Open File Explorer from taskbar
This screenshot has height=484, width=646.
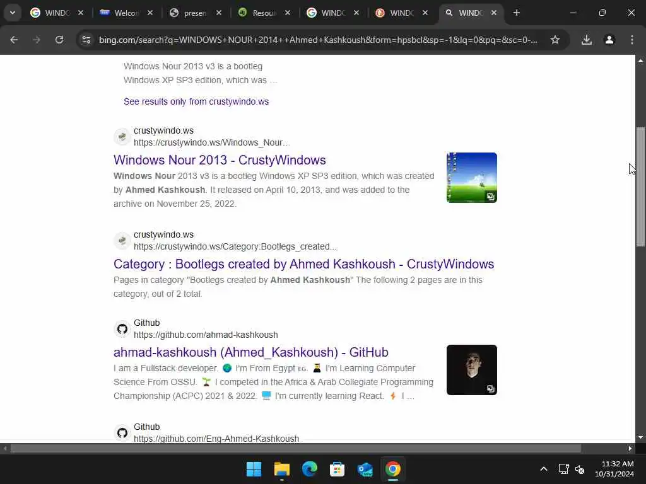[x=282, y=469]
